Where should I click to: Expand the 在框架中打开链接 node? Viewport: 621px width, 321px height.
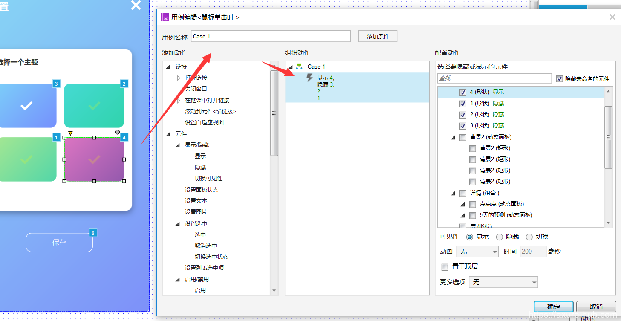click(179, 100)
